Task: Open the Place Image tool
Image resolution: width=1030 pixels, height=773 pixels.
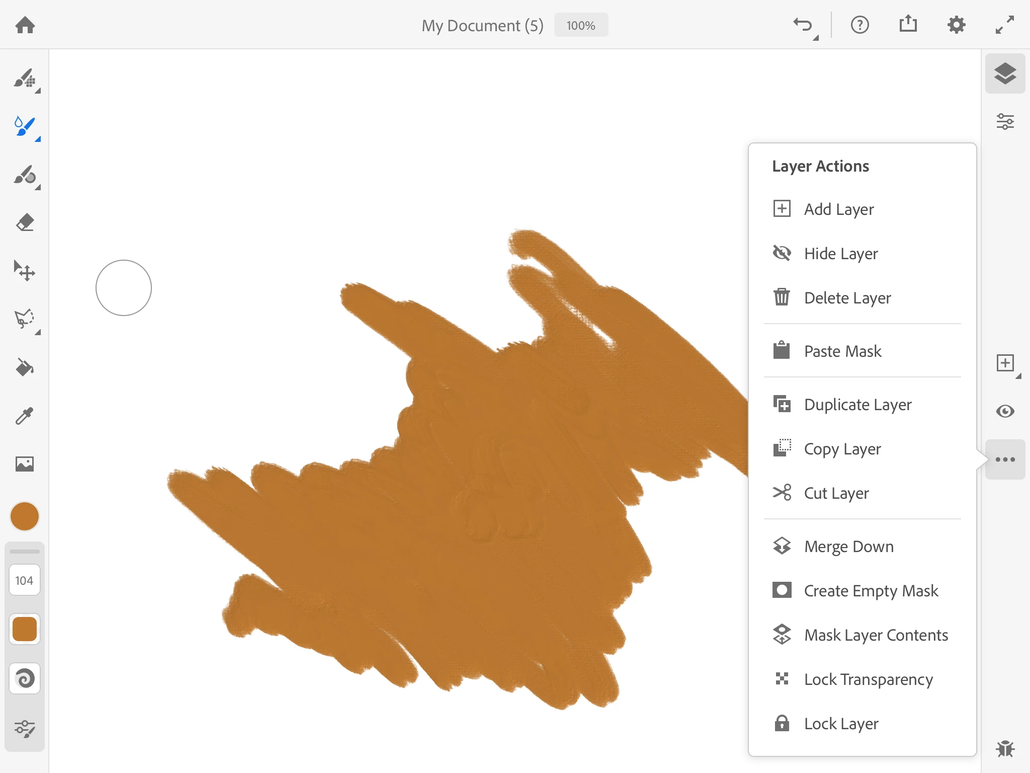Action: (25, 463)
